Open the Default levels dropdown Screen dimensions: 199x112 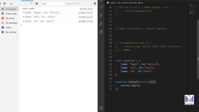(73, 3)
